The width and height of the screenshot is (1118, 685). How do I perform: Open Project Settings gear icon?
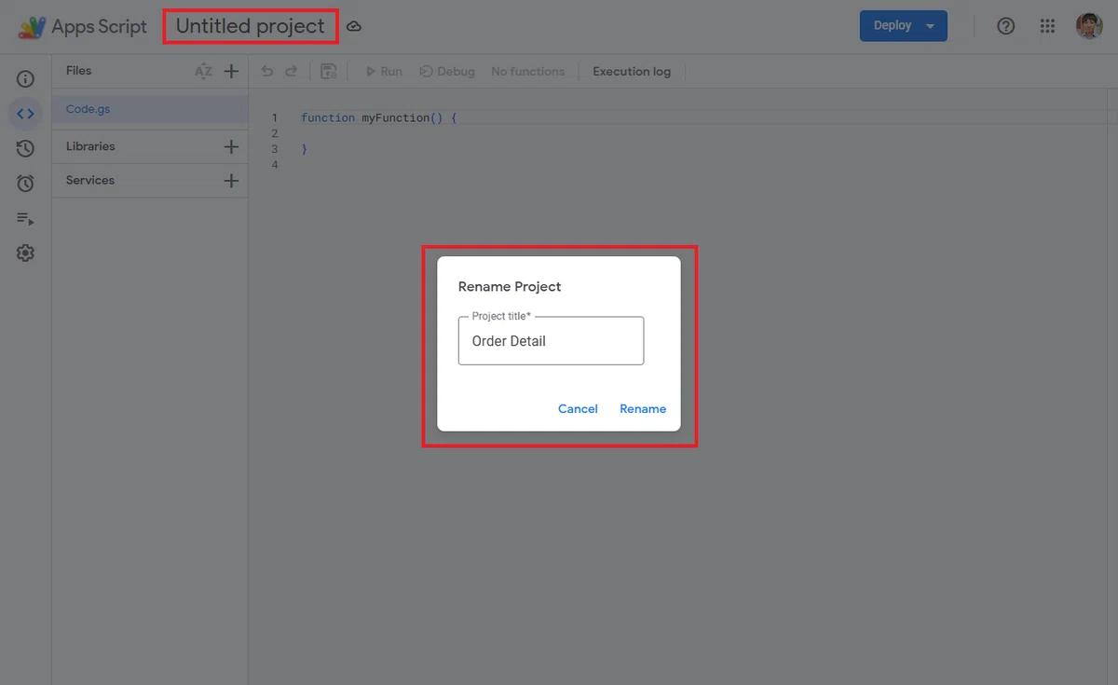tap(25, 253)
